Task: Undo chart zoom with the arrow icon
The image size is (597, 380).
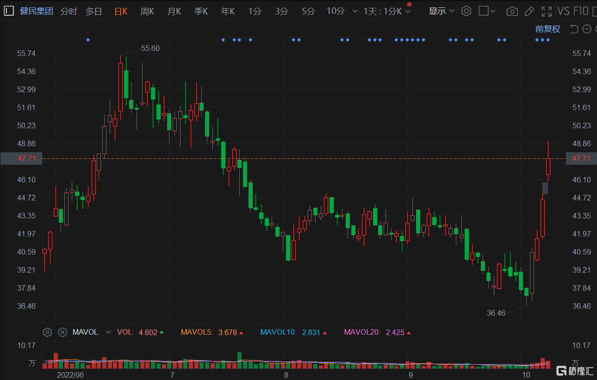Action: pos(574,29)
